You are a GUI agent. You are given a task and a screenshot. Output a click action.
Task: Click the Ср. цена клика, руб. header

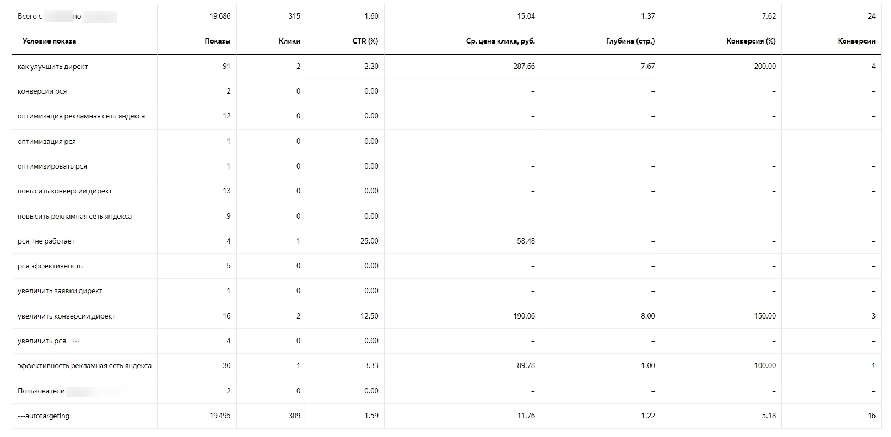[x=500, y=41]
